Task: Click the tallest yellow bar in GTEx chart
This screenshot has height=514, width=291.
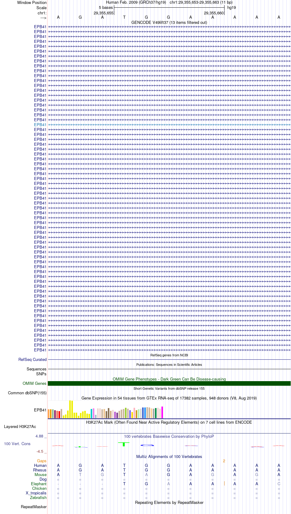Action: point(70,409)
